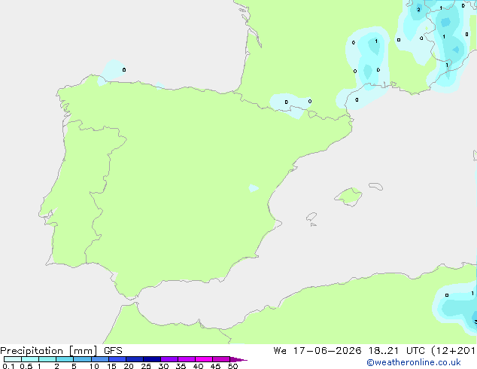Viewport: 477px width, 369px height.
Task: Click the '20' legend scale label
Action: (x=129, y=366)
